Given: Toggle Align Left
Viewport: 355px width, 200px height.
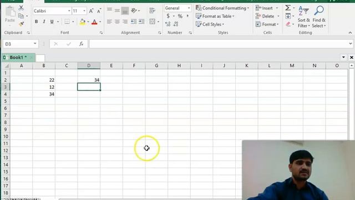Looking at the screenshot, I should coord(109,22).
